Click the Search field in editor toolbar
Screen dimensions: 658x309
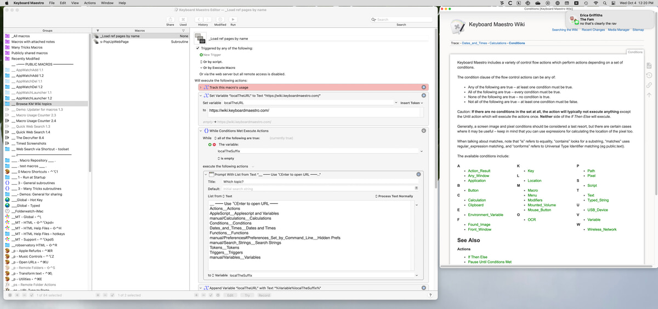click(x=401, y=19)
